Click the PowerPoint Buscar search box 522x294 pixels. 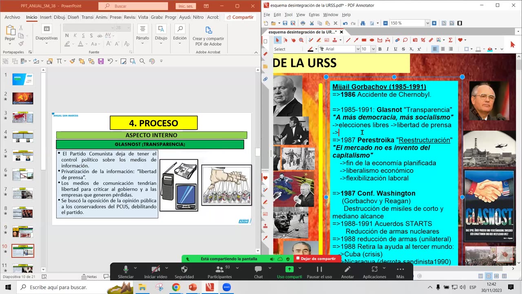[133, 6]
